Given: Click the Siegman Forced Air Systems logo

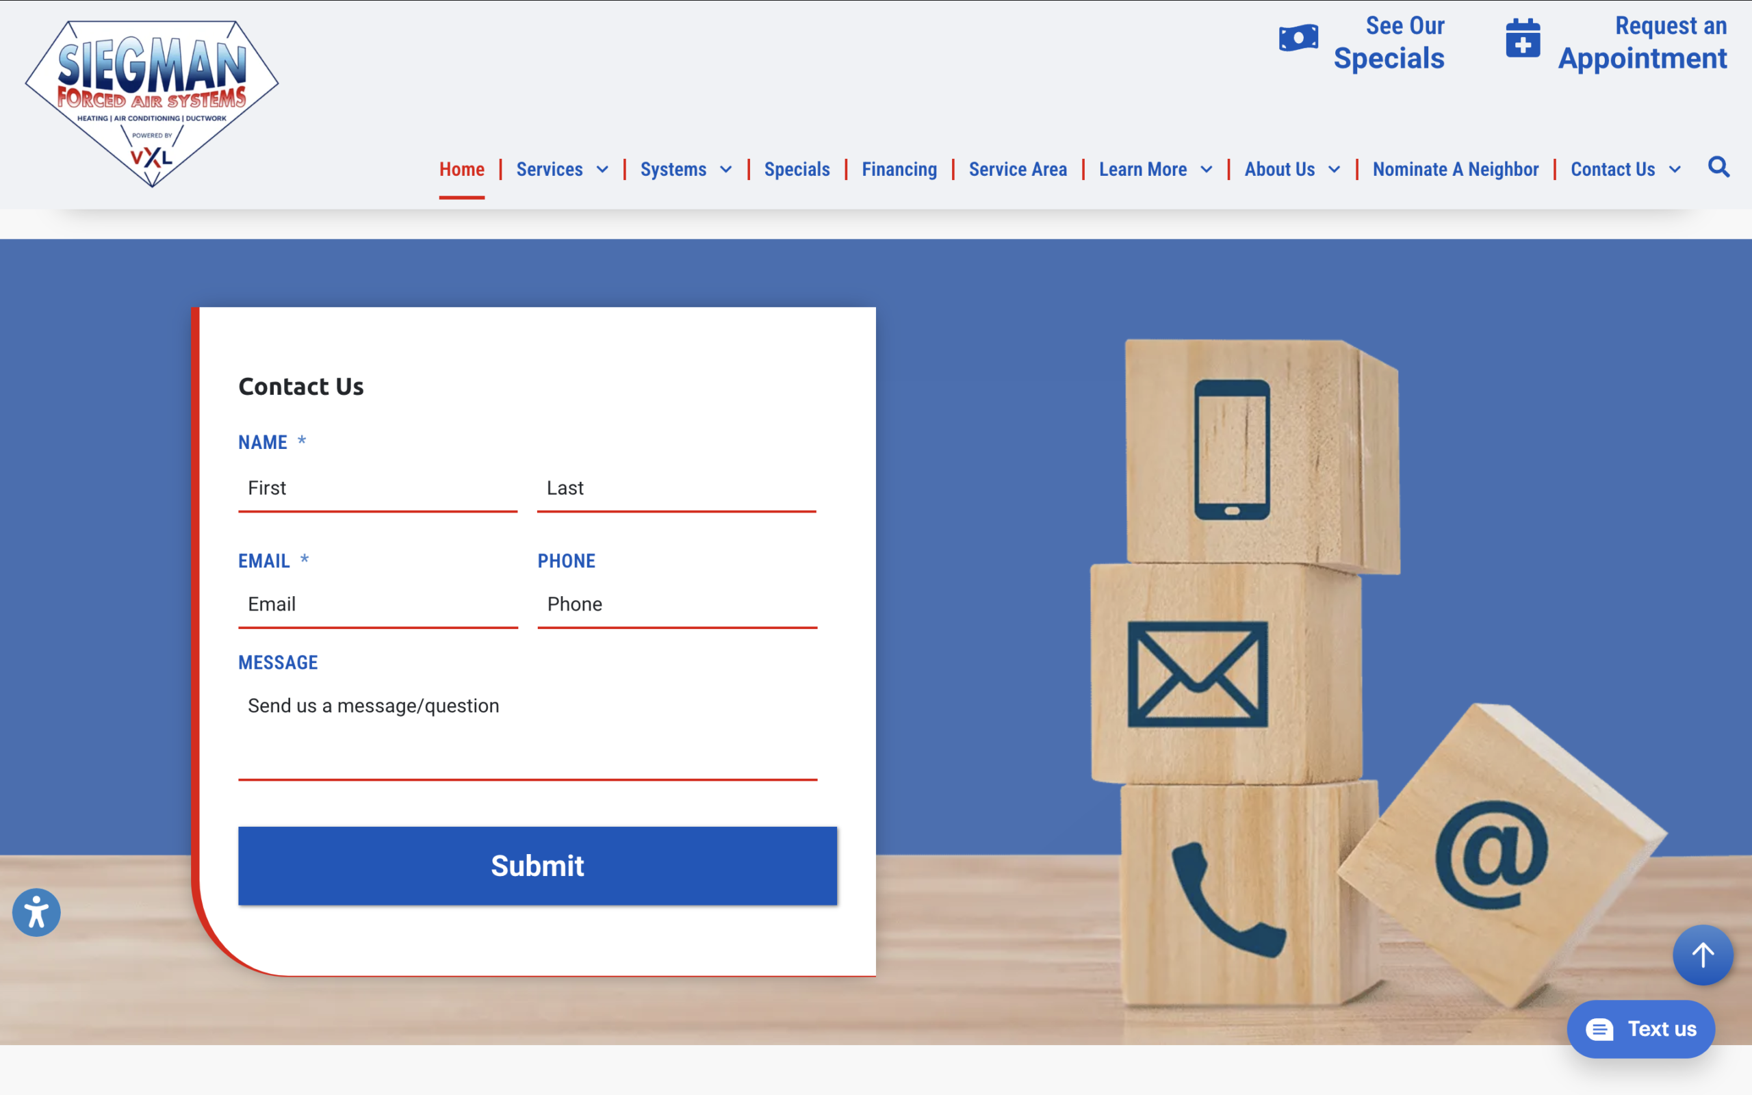Looking at the screenshot, I should pyautogui.click(x=152, y=103).
